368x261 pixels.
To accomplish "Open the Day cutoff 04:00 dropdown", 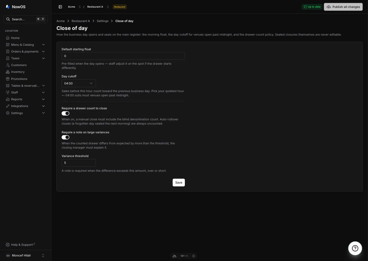I will 79,83.
